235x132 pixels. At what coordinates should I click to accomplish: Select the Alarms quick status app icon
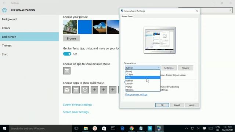(85, 90)
